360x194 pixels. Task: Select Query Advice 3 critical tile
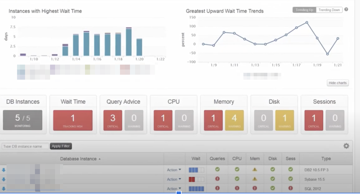pyautogui.click(x=113, y=120)
